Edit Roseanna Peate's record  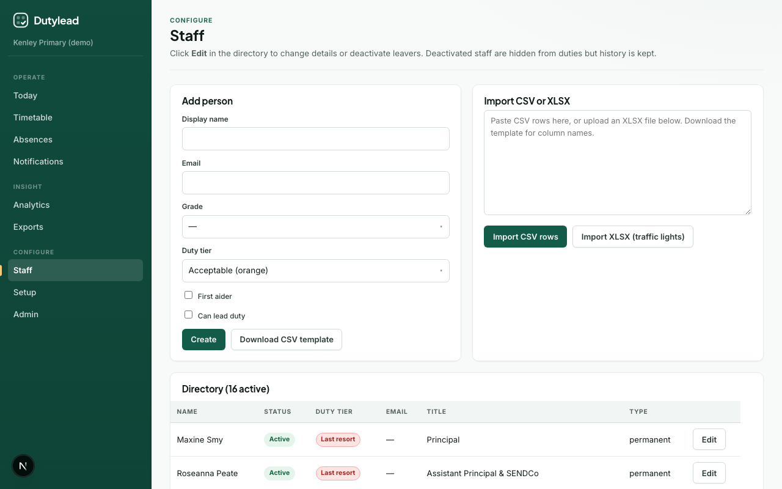point(709,473)
